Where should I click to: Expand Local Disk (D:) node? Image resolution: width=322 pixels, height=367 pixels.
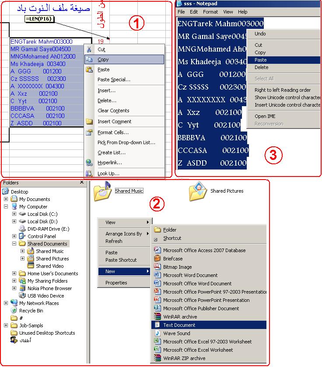tap(14, 221)
